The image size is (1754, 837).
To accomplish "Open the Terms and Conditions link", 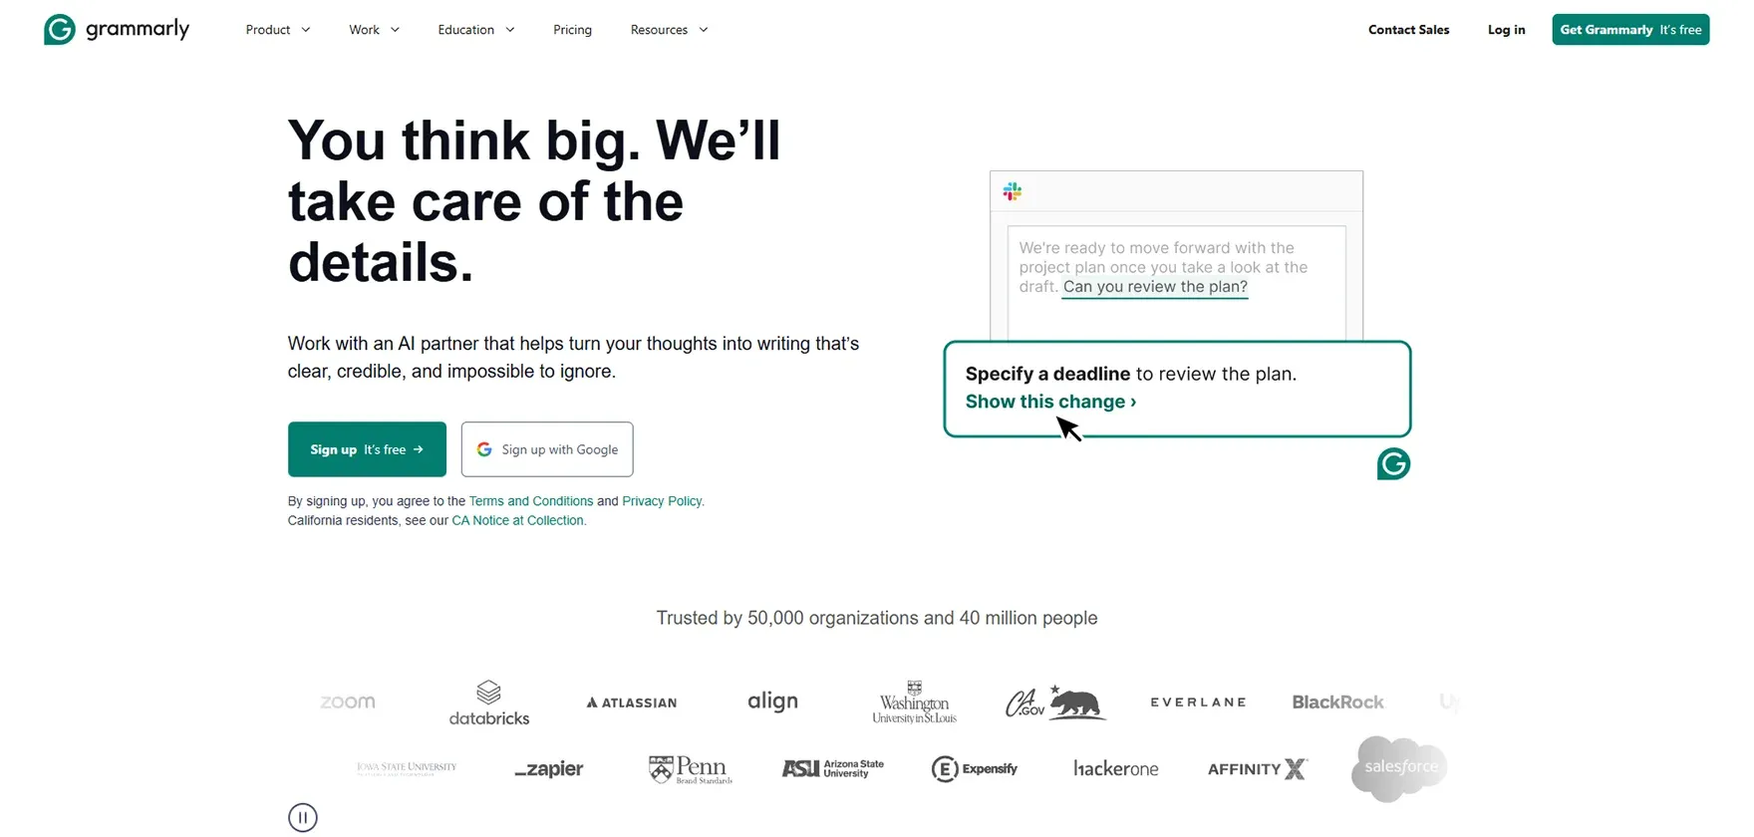I will pos(531,501).
